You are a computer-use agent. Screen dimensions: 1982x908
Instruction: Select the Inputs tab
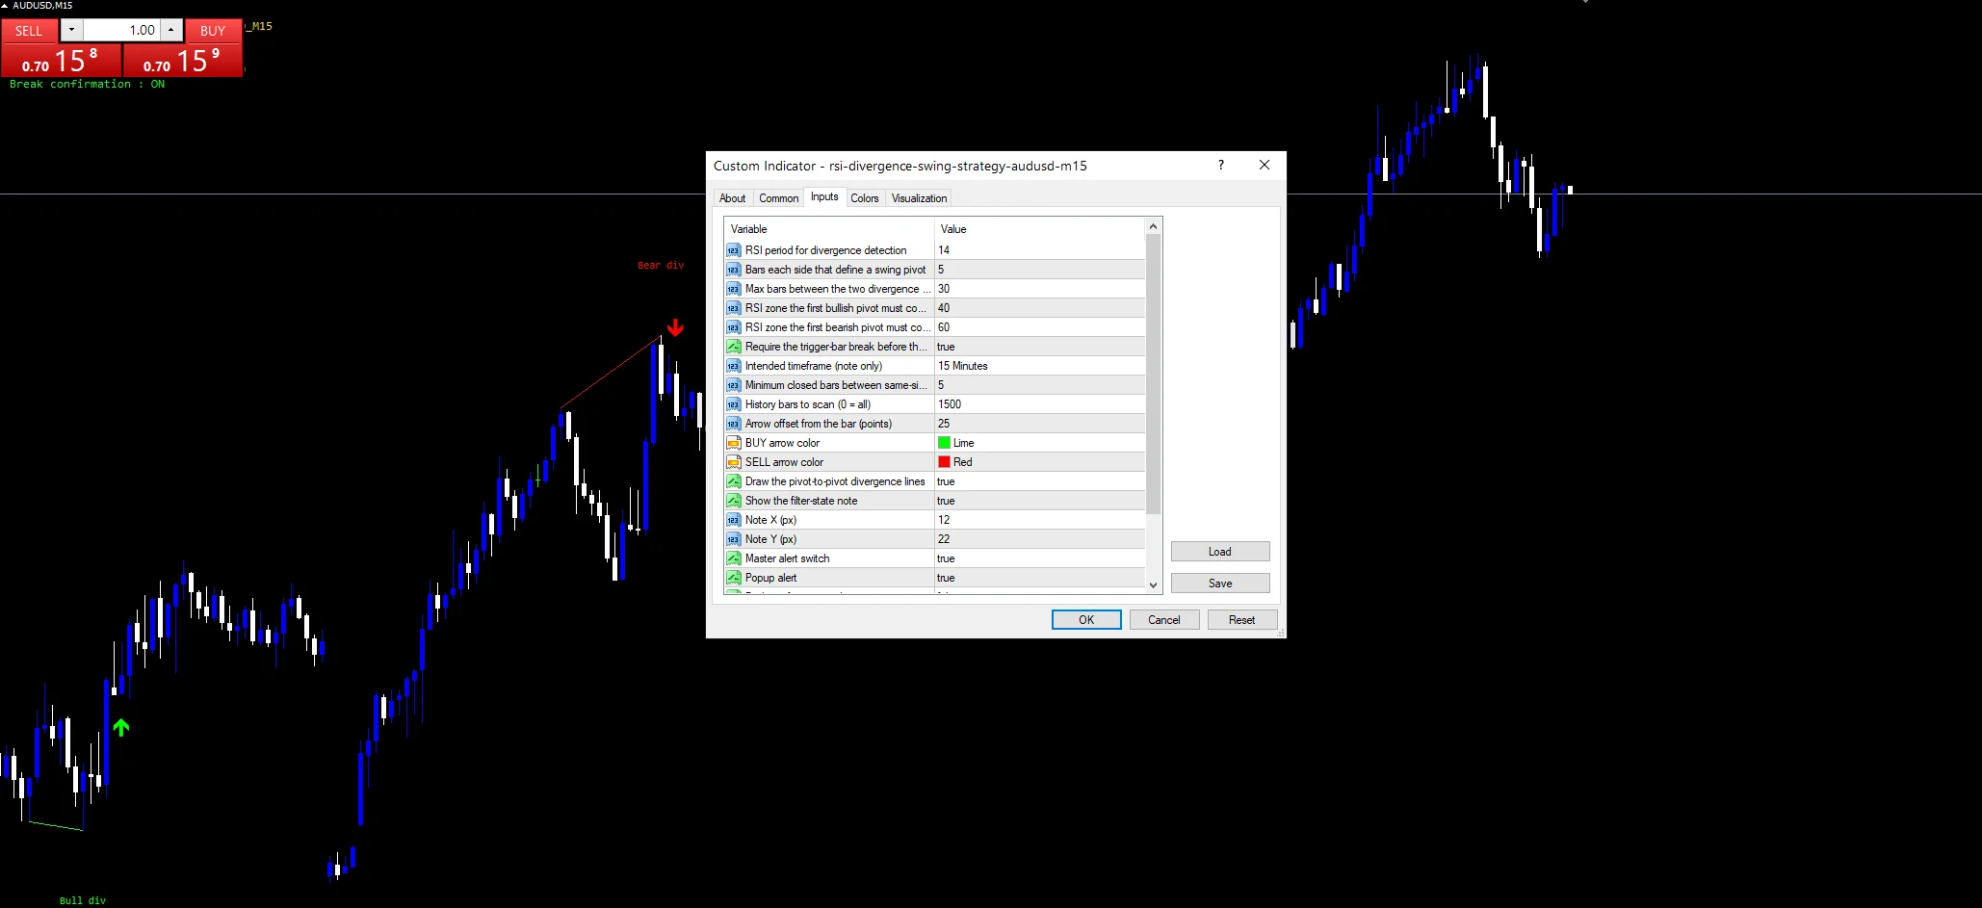pyautogui.click(x=824, y=196)
